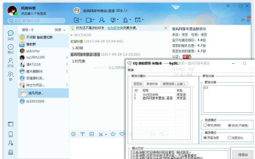Open contact aldrichto
255x159 pixels.
pyautogui.click(x=43, y=51)
